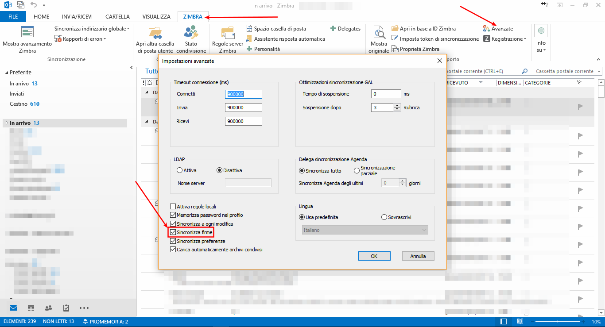This screenshot has height=327, width=605.
Task: Open the ZIMBRA tab
Action: (x=193, y=17)
